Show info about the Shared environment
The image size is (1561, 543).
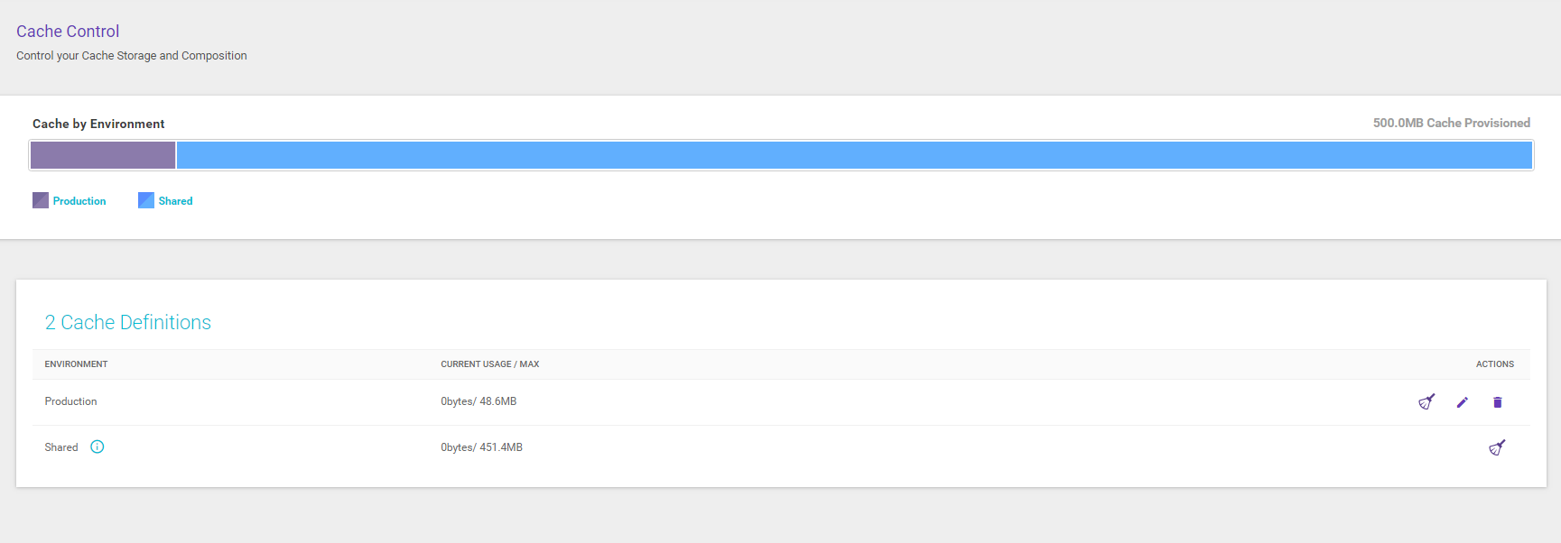(98, 447)
